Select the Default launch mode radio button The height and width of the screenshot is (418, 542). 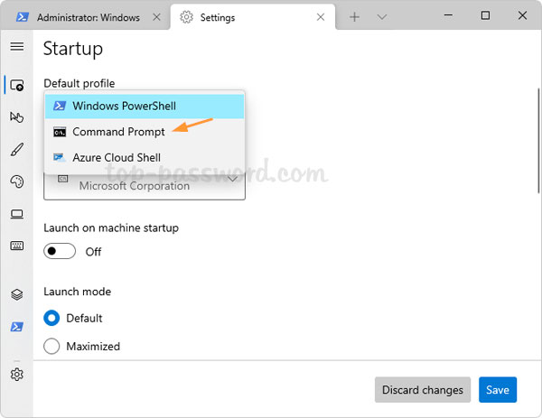[x=52, y=318]
